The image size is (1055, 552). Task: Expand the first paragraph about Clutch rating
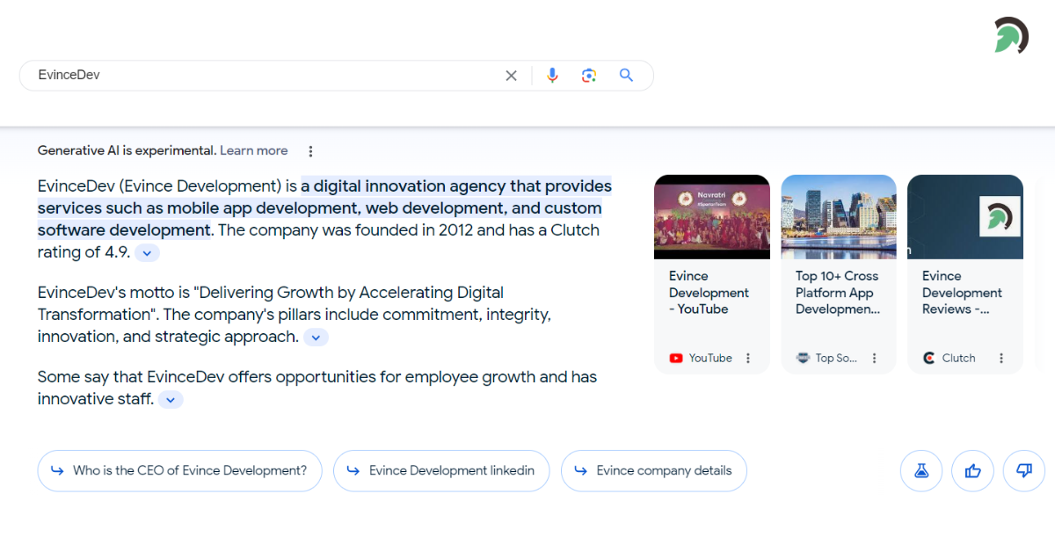pyautogui.click(x=147, y=253)
